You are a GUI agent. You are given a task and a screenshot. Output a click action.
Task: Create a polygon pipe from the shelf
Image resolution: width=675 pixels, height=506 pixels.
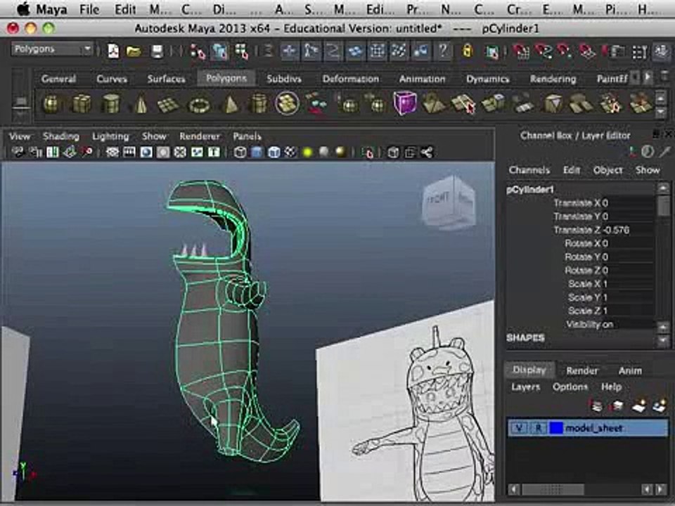(x=259, y=104)
